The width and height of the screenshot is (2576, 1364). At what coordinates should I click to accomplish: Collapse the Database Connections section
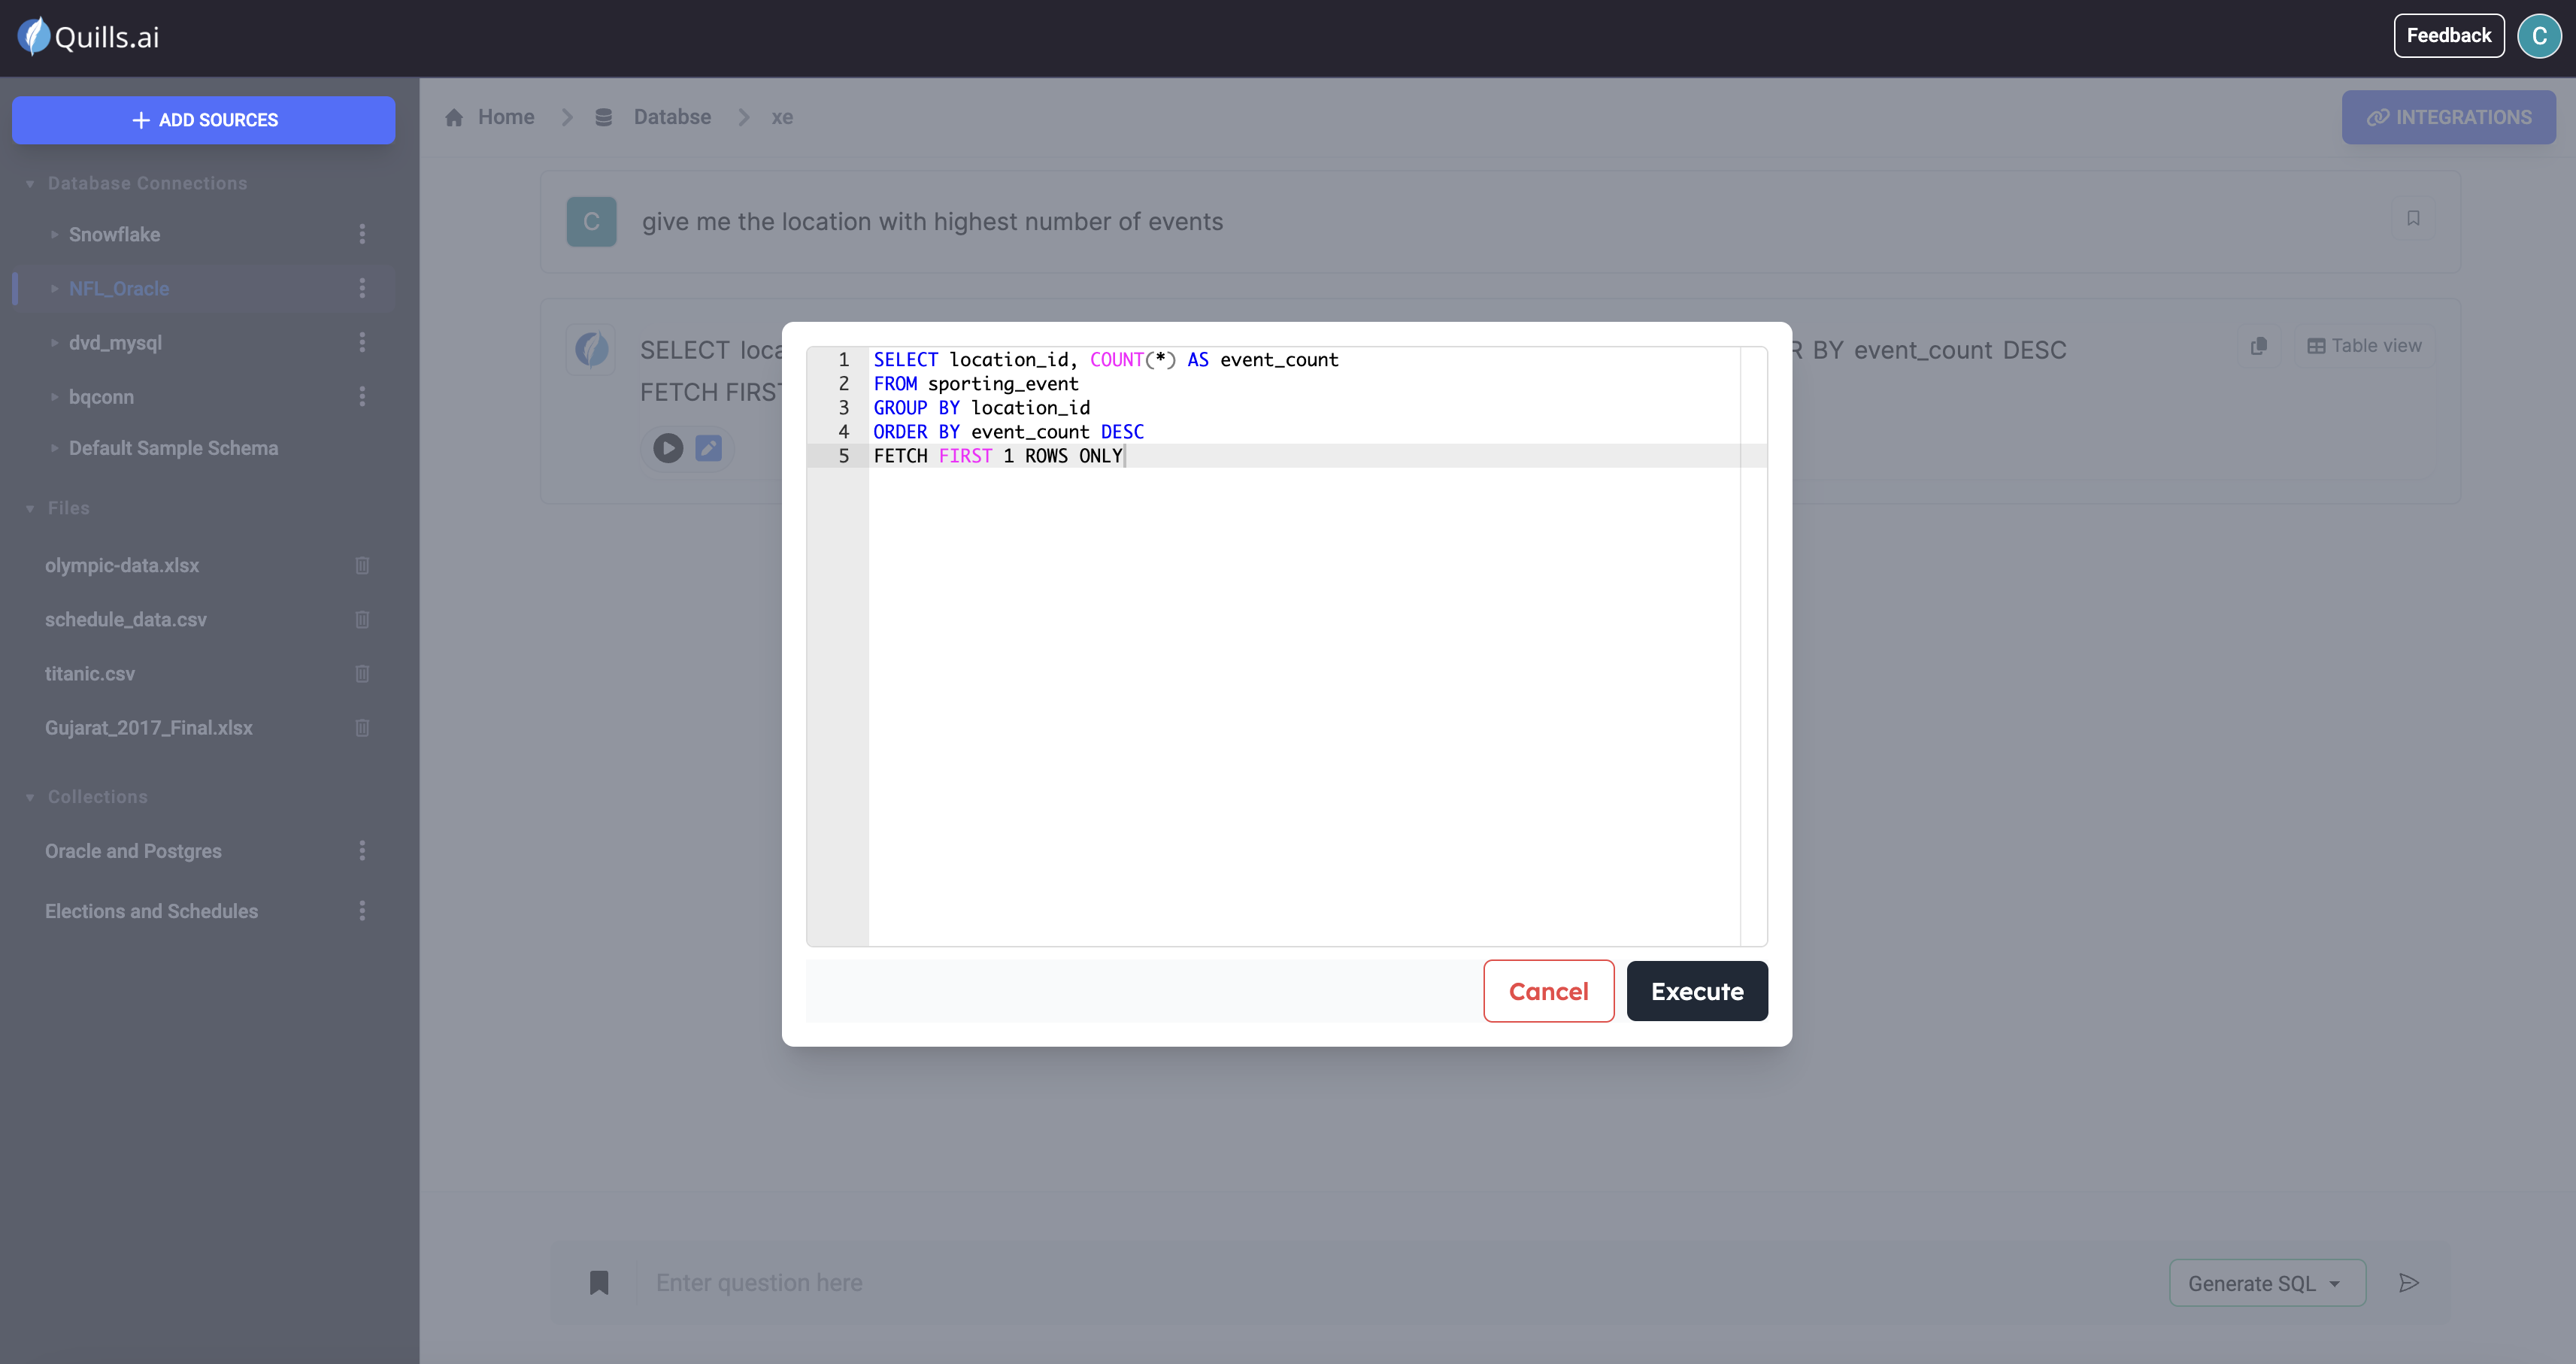[30, 184]
